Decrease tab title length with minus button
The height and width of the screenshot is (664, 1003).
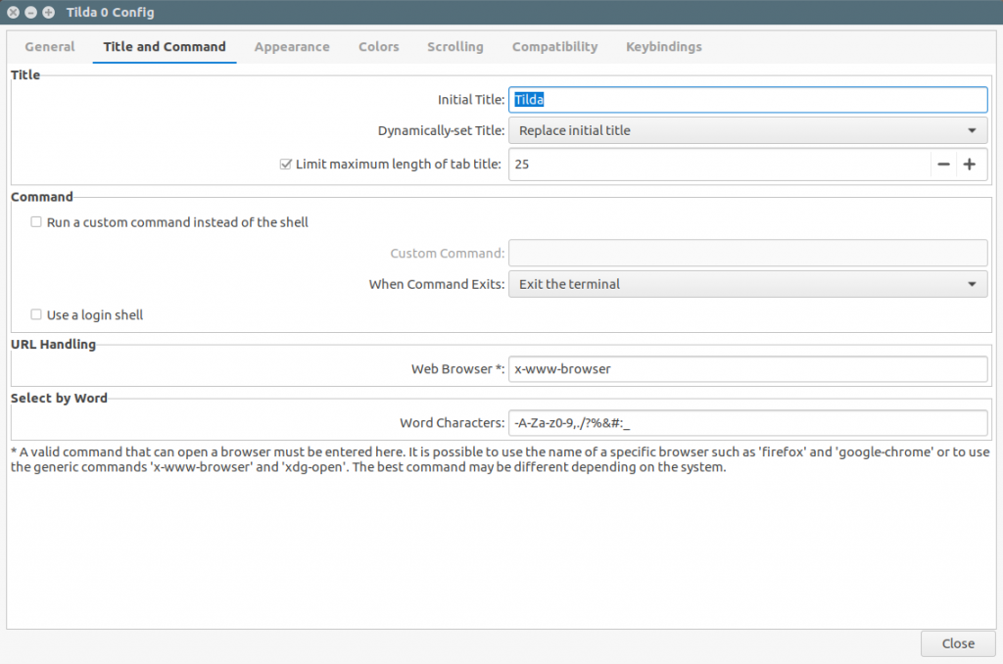[x=942, y=165]
